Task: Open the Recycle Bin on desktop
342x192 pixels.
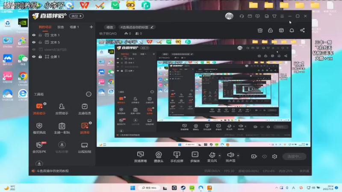Action: pyautogui.click(x=7, y=24)
